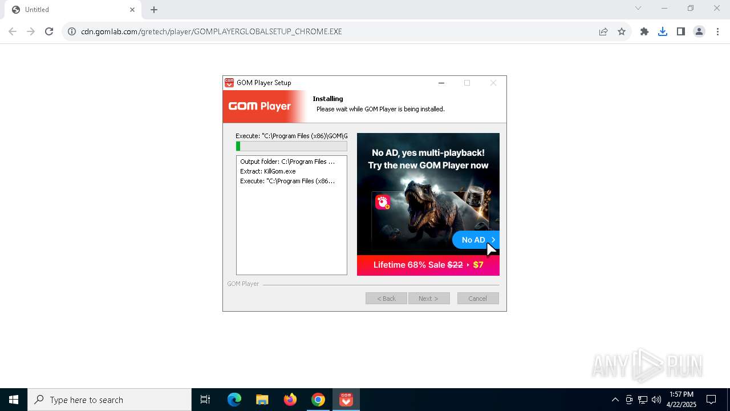
Task: Switch to Chrome on the taskbar
Action: point(318,400)
